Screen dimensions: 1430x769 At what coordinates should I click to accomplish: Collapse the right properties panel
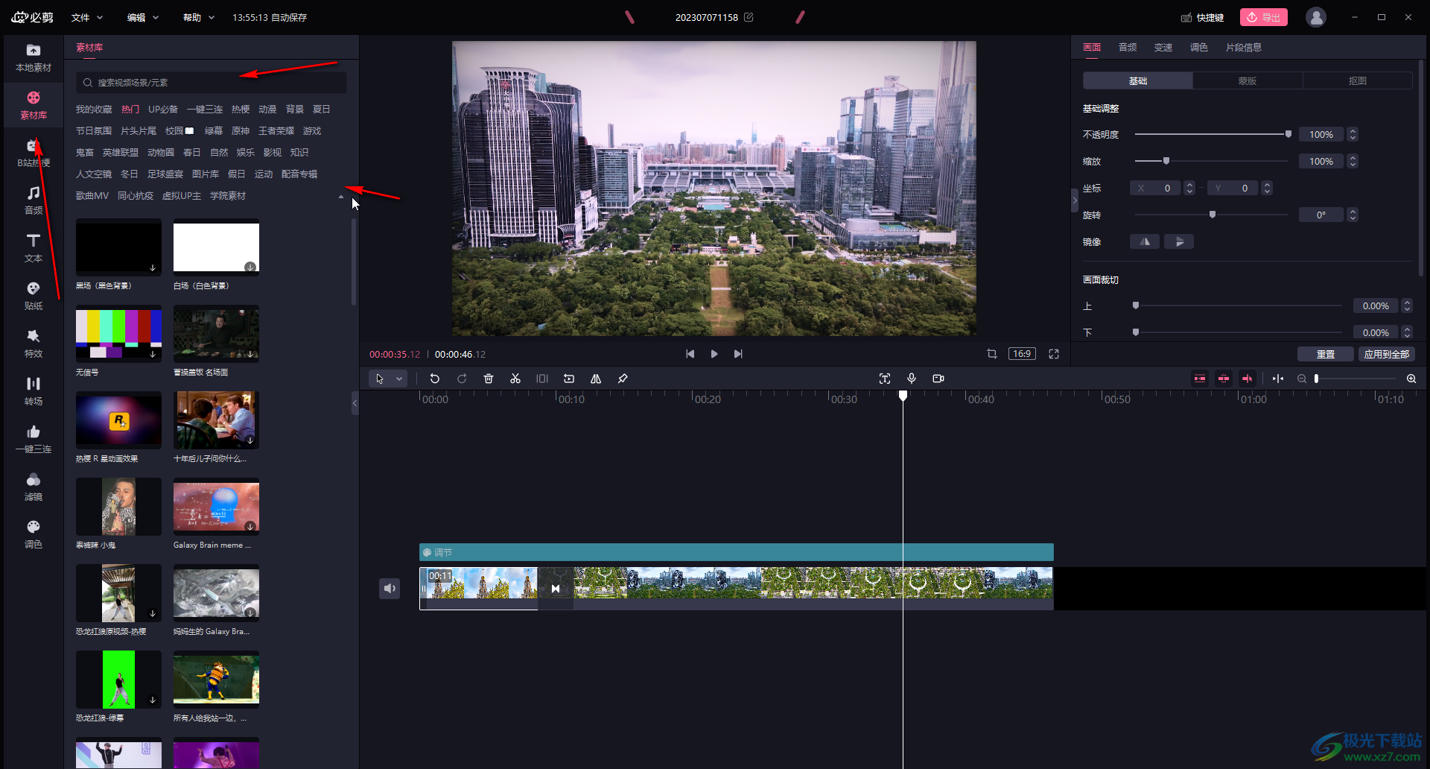click(1074, 200)
